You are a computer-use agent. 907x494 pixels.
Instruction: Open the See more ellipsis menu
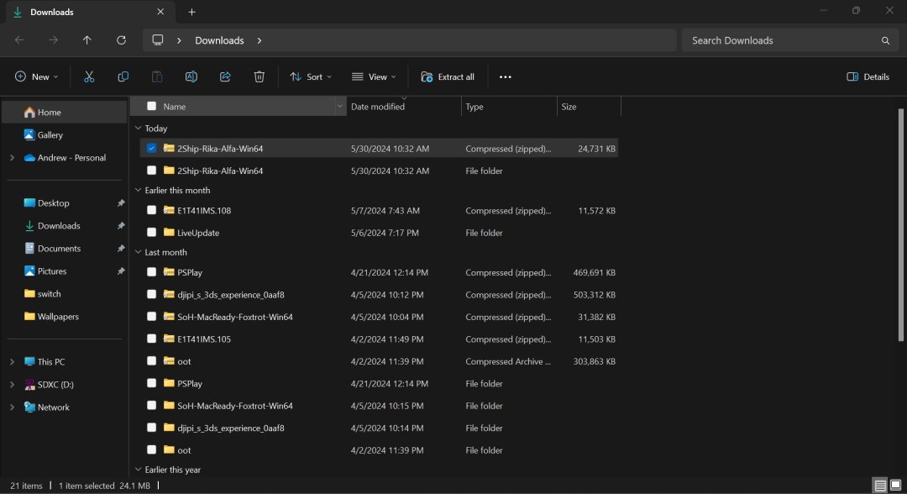coord(505,76)
